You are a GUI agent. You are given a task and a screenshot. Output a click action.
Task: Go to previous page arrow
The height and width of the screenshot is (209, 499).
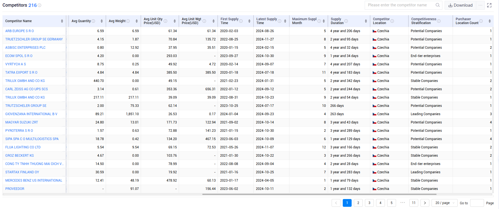(336, 203)
